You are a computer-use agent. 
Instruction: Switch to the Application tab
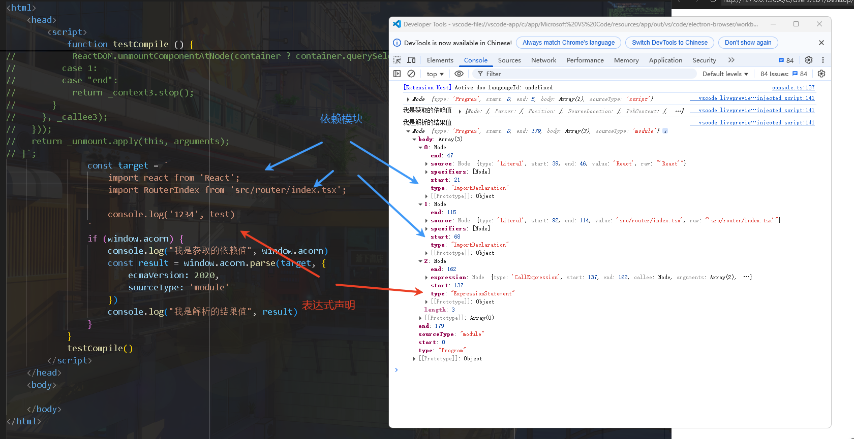click(665, 60)
